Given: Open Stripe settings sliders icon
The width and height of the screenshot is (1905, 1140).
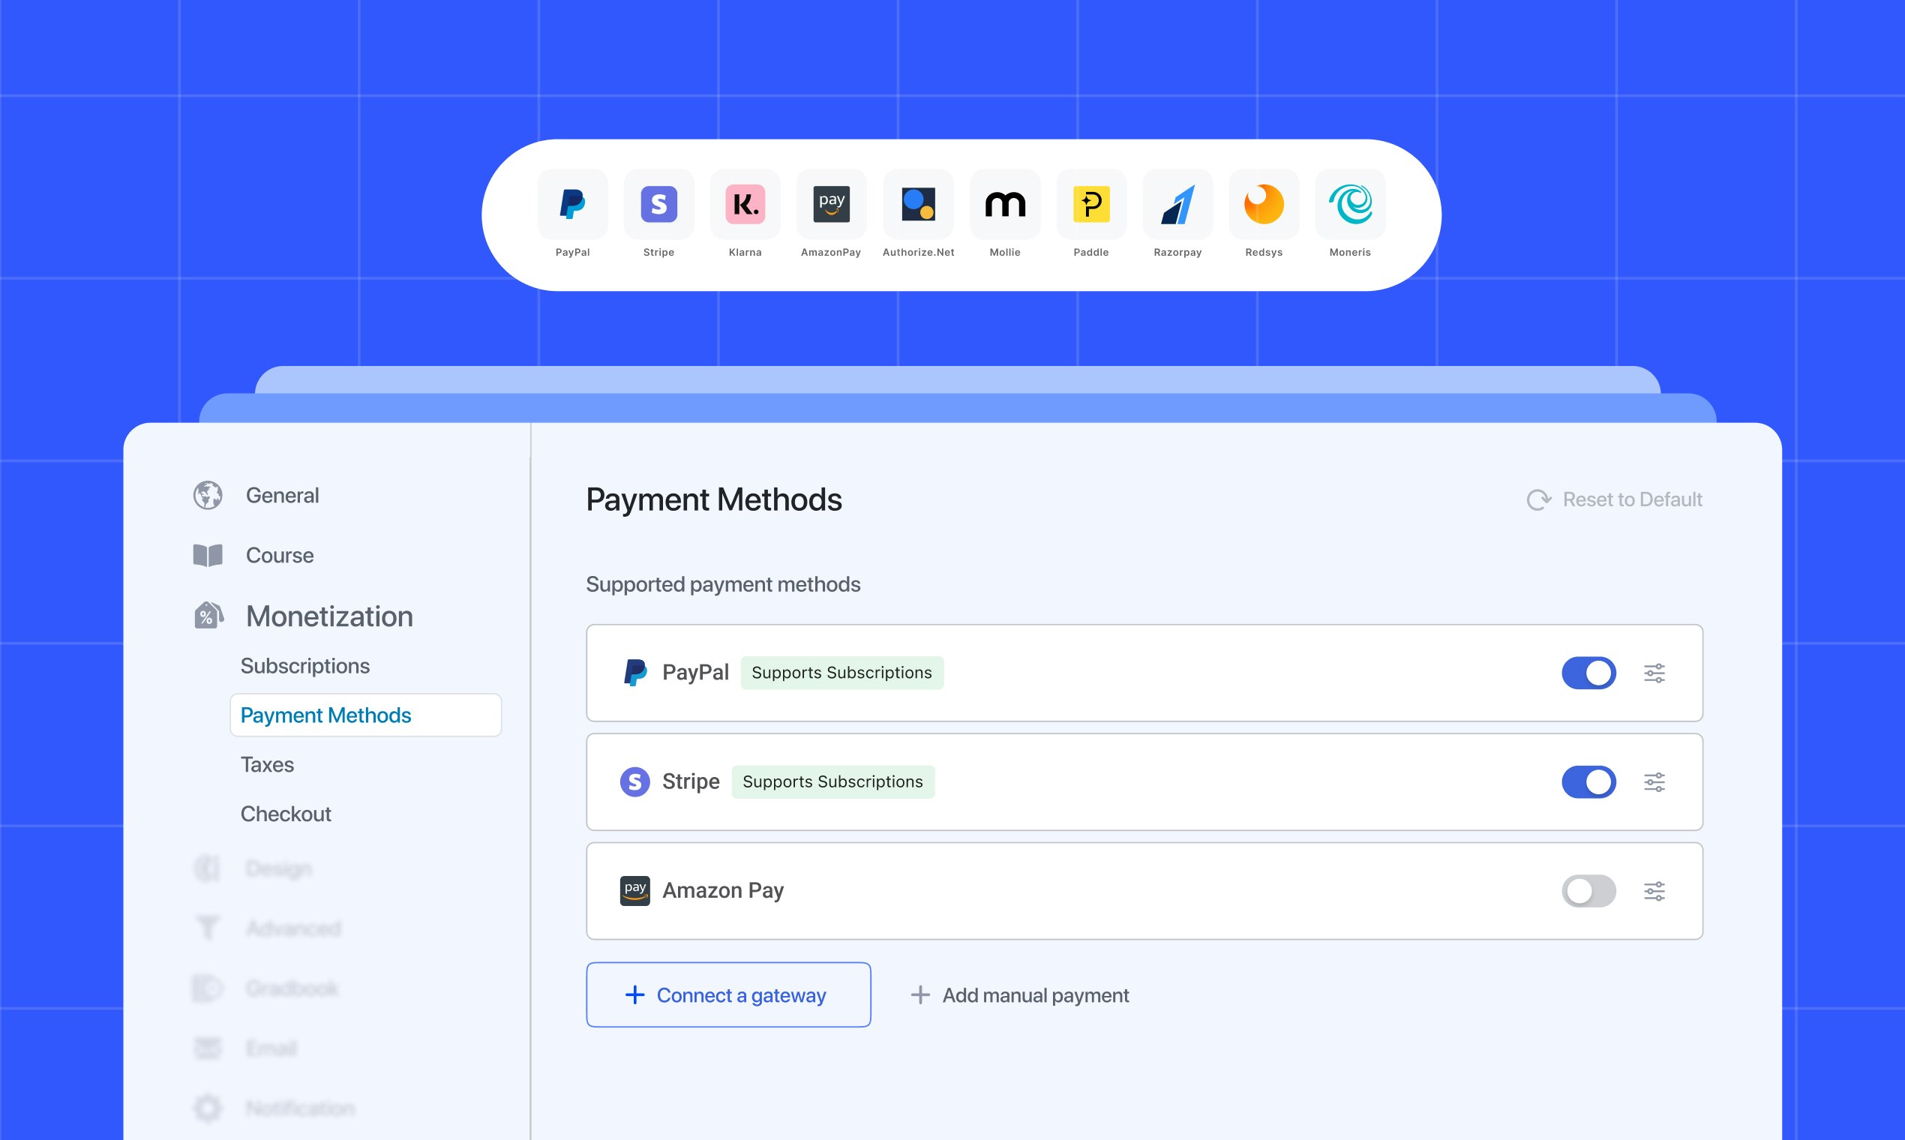Looking at the screenshot, I should click(1654, 782).
